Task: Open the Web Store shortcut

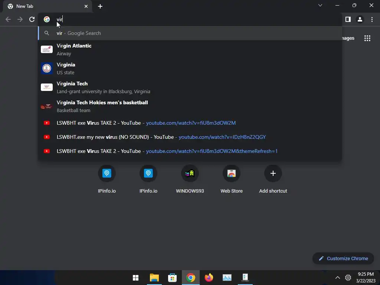Action: pyautogui.click(x=232, y=179)
